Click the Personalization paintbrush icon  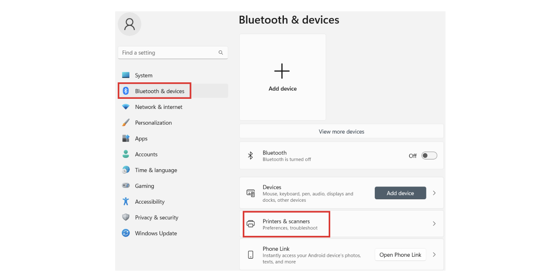(126, 123)
